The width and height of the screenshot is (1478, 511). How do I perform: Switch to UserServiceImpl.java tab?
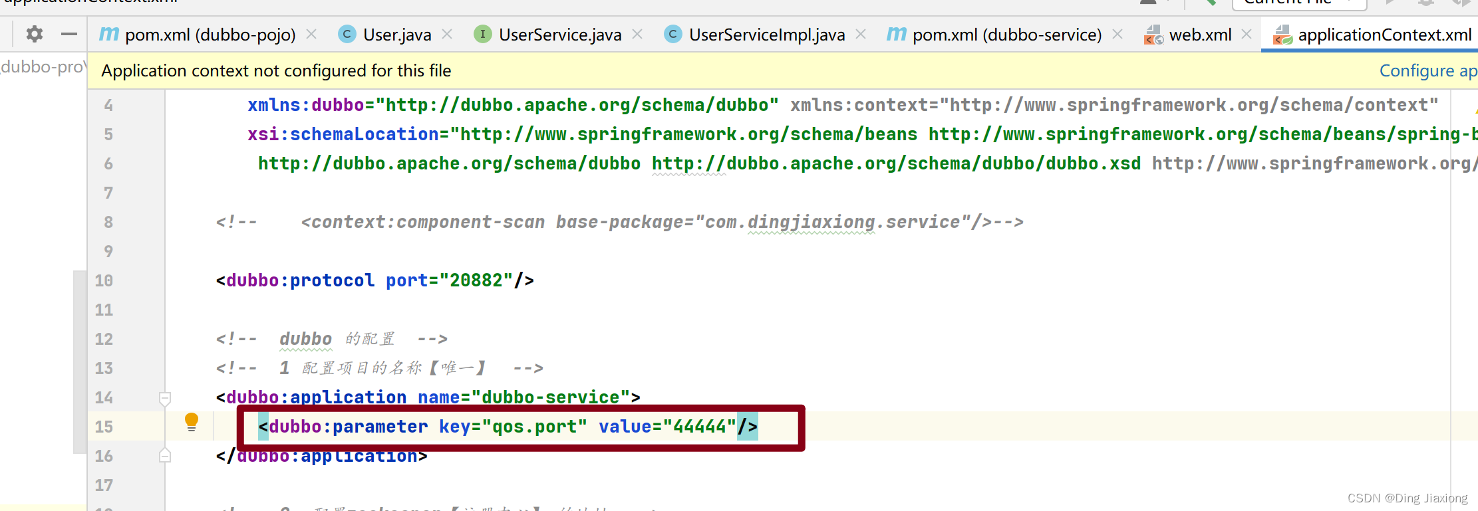coord(767,35)
